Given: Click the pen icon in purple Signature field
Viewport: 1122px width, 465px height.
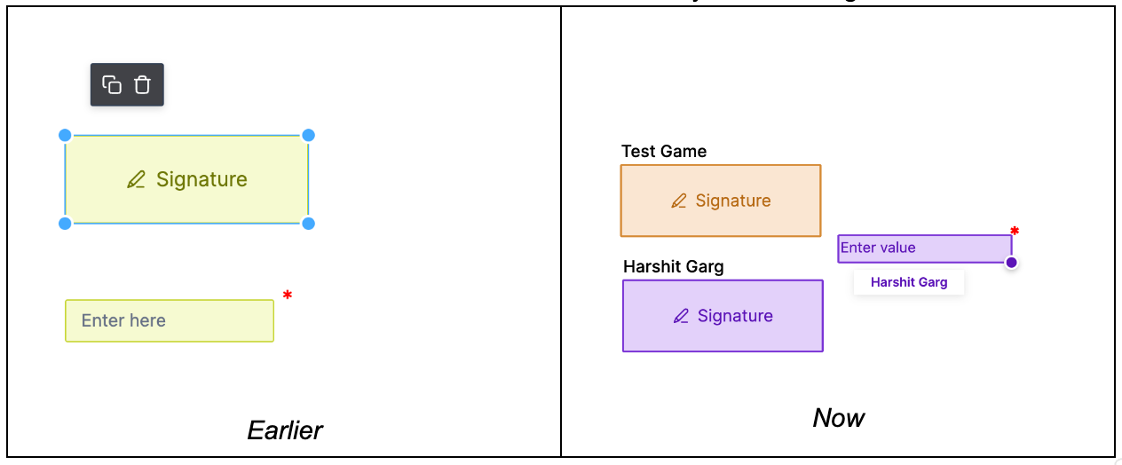Looking at the screenshot, I should (681, 316).
